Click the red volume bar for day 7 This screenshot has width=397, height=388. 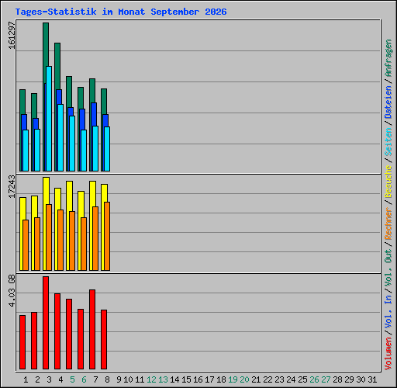tap(92, 330)
